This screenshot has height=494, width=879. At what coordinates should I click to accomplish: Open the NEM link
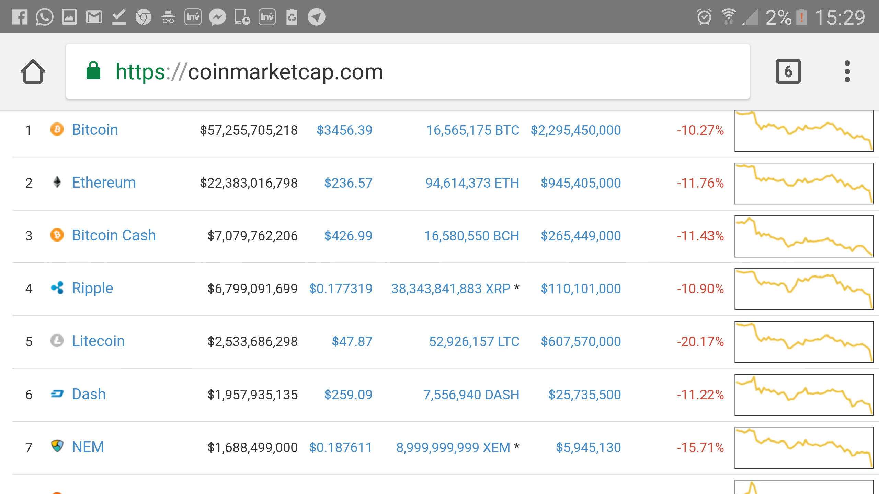pos(88,447)
